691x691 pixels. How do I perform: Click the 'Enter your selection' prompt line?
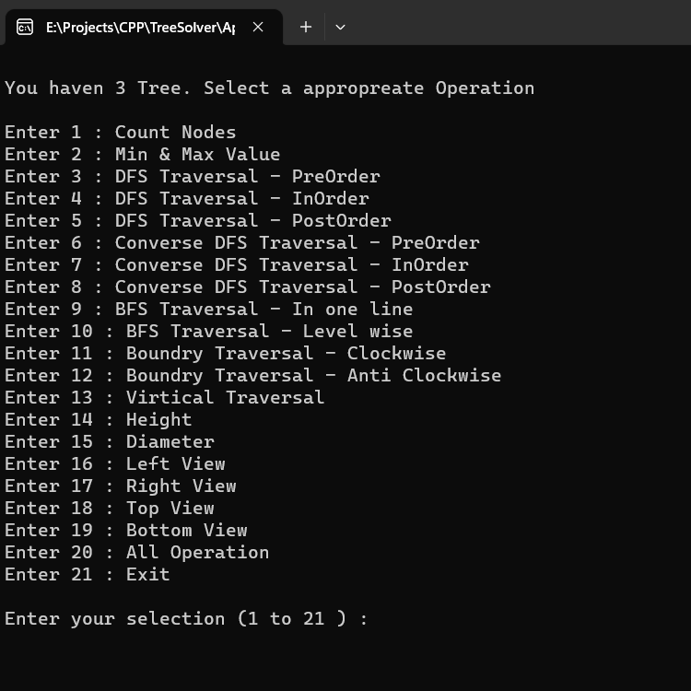(x=186, y=619)
